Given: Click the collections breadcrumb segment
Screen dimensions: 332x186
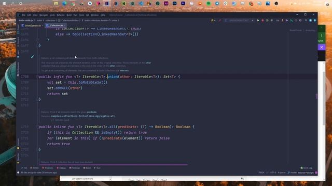Looking at the screenshot, I should (50, 21).
